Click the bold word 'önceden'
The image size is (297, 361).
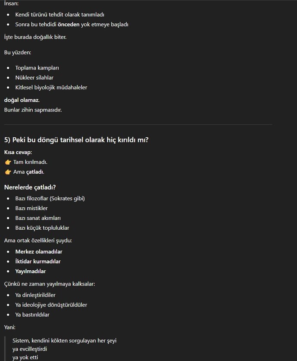pos(68,25)
